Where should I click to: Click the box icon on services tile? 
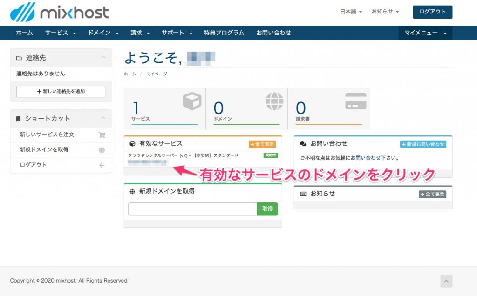(x=191, y=101)
